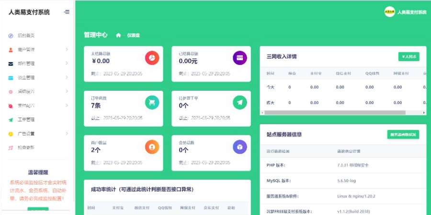Click the envelope icon for 邮件管理

tap(11, 64)
